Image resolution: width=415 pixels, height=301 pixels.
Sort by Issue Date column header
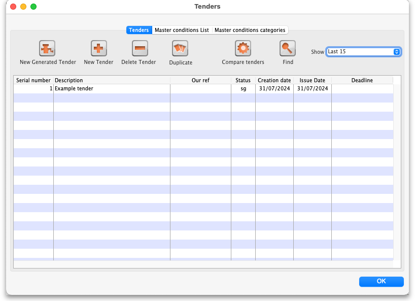point(312,80)
